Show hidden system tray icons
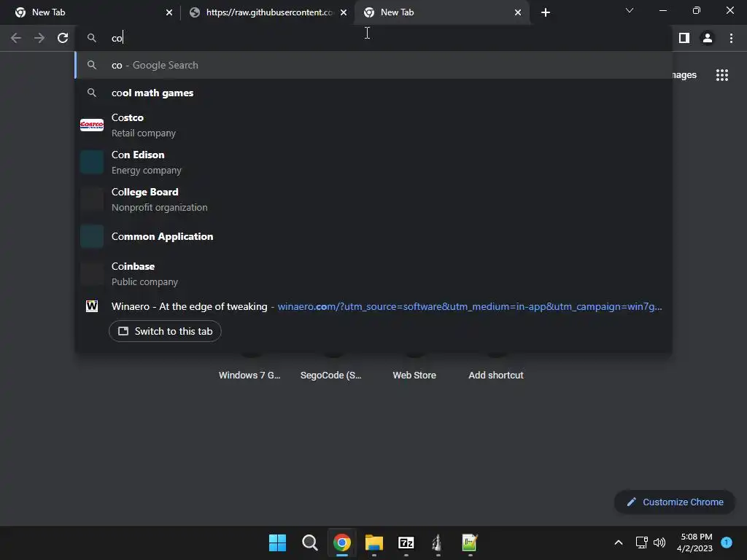Viewport: 747px width, 560px height. (619, 542)
